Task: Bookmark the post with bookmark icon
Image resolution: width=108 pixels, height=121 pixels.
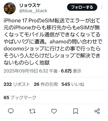Action: [76, 111]
